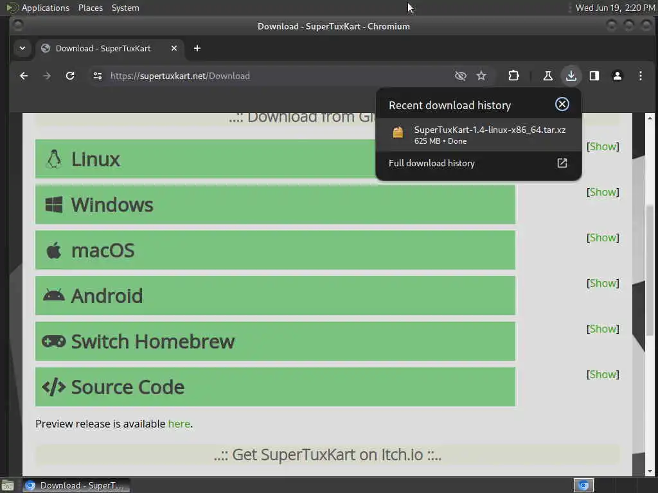Open Full download history

(478, 164)
